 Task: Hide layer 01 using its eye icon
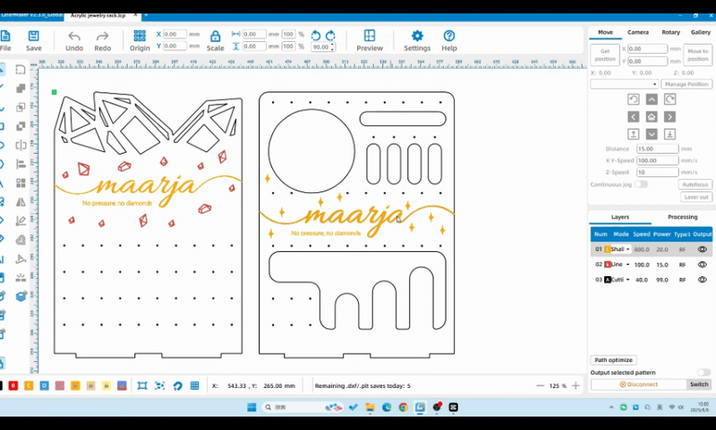click(x=702, y=249)
